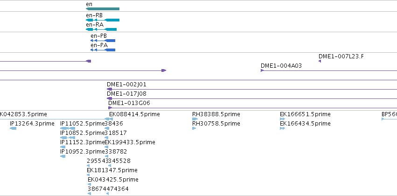Click the EK166434.5prime double-arrow glyph
The image size is (397, 196).
tap(283, 128)
